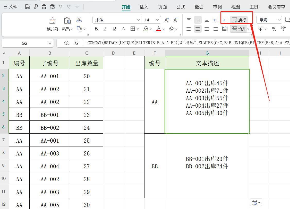
Task: Click the select-all corner triangle
Action: pyautogui.click(x=4, y=53)
